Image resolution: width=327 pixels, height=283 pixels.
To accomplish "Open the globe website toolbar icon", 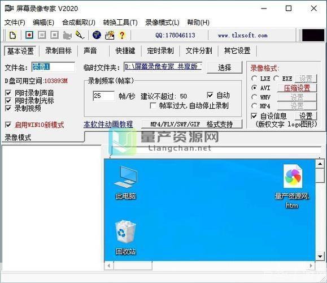I will coord(97,35).
